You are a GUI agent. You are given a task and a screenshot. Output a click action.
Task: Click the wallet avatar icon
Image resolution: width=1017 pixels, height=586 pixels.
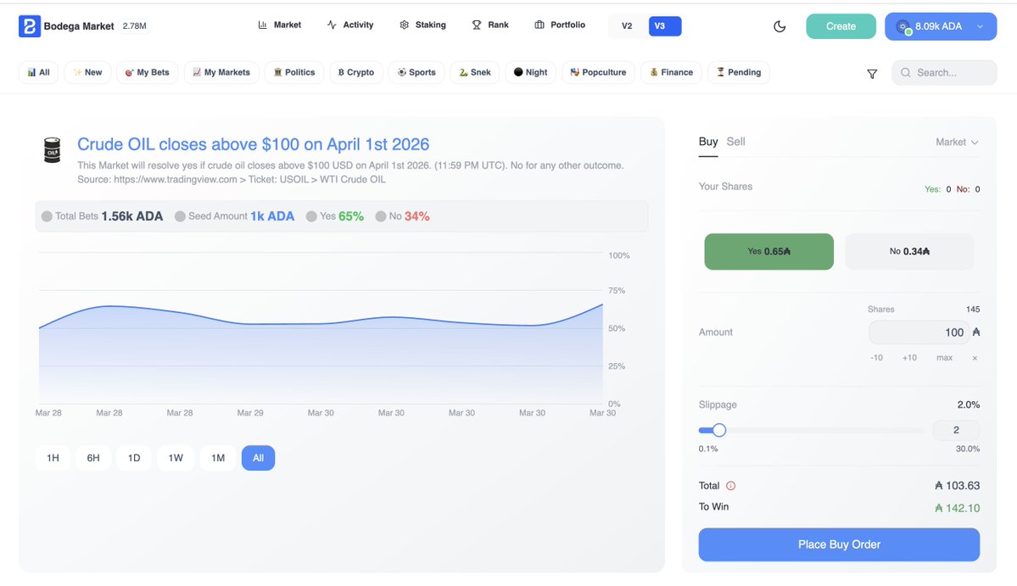coord(902,26)
